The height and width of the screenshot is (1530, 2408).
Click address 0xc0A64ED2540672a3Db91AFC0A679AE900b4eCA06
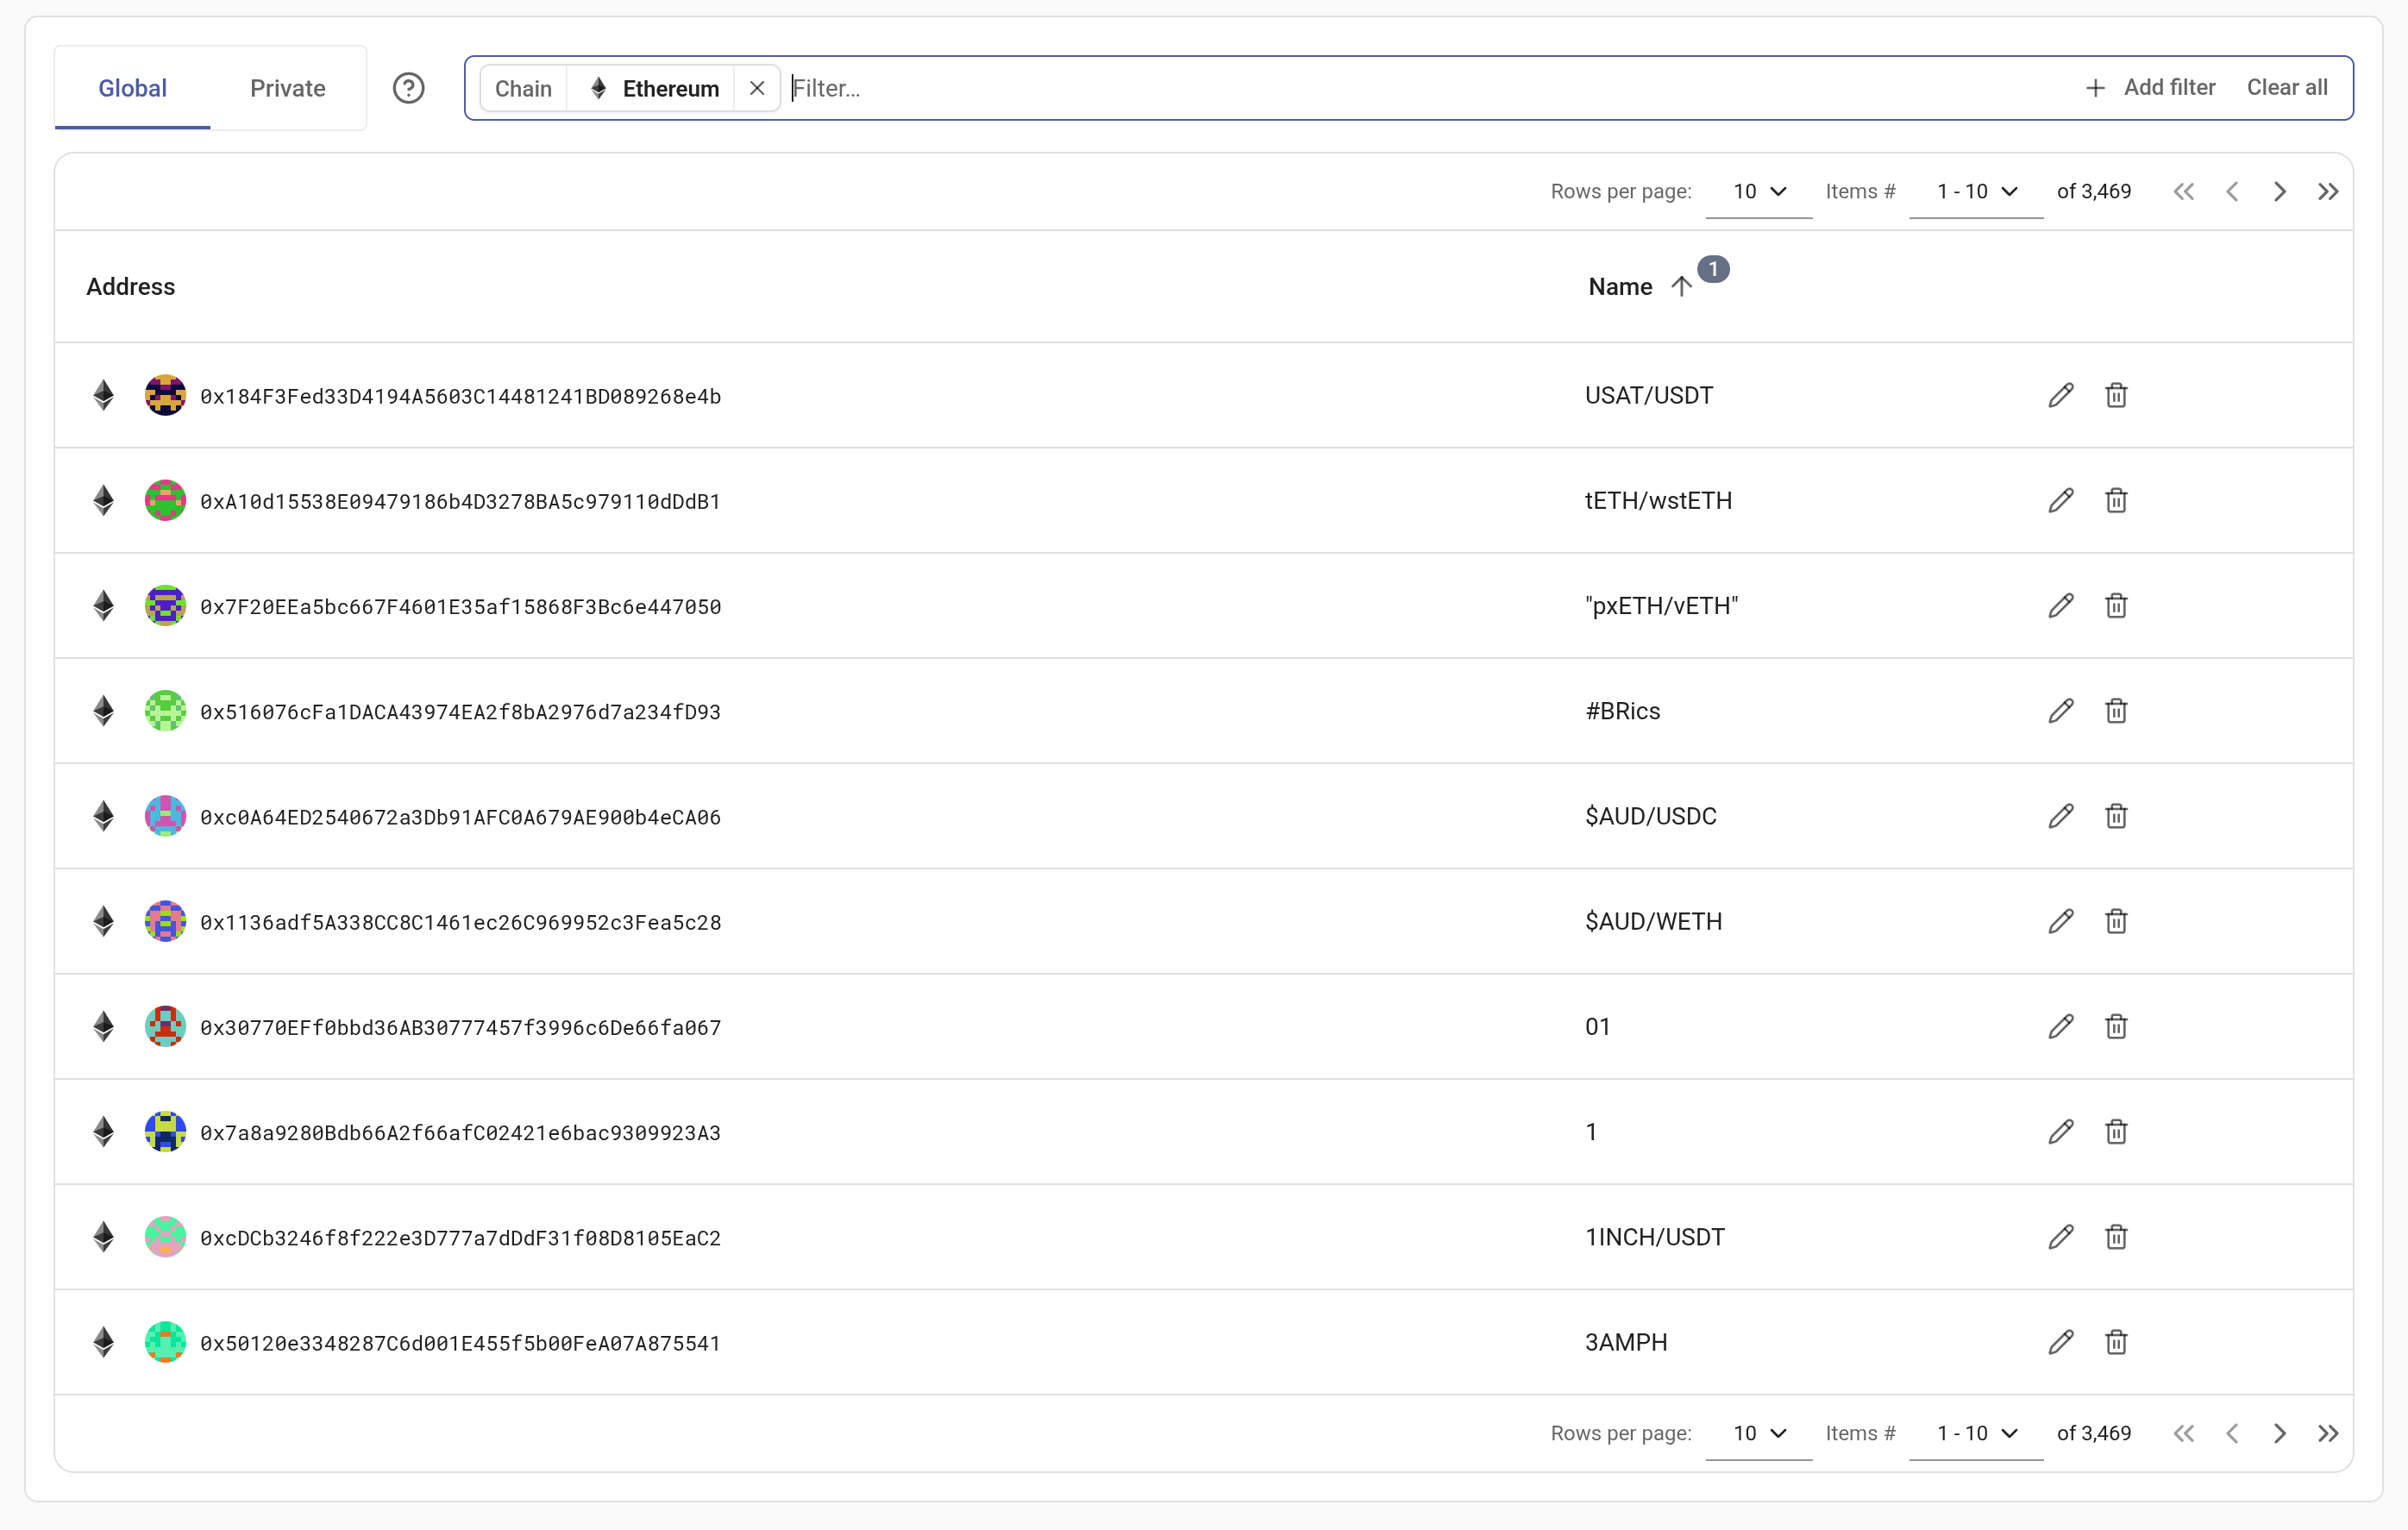460,817
